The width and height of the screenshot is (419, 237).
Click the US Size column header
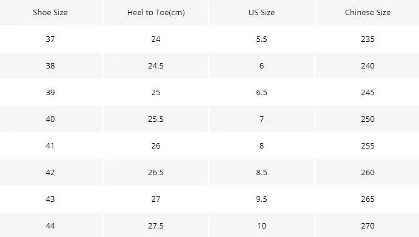click(x=261, y=13)
